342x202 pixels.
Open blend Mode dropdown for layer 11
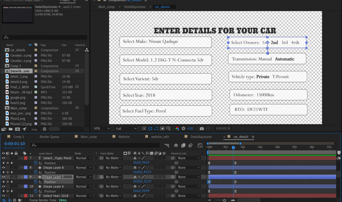coord(84,196)
